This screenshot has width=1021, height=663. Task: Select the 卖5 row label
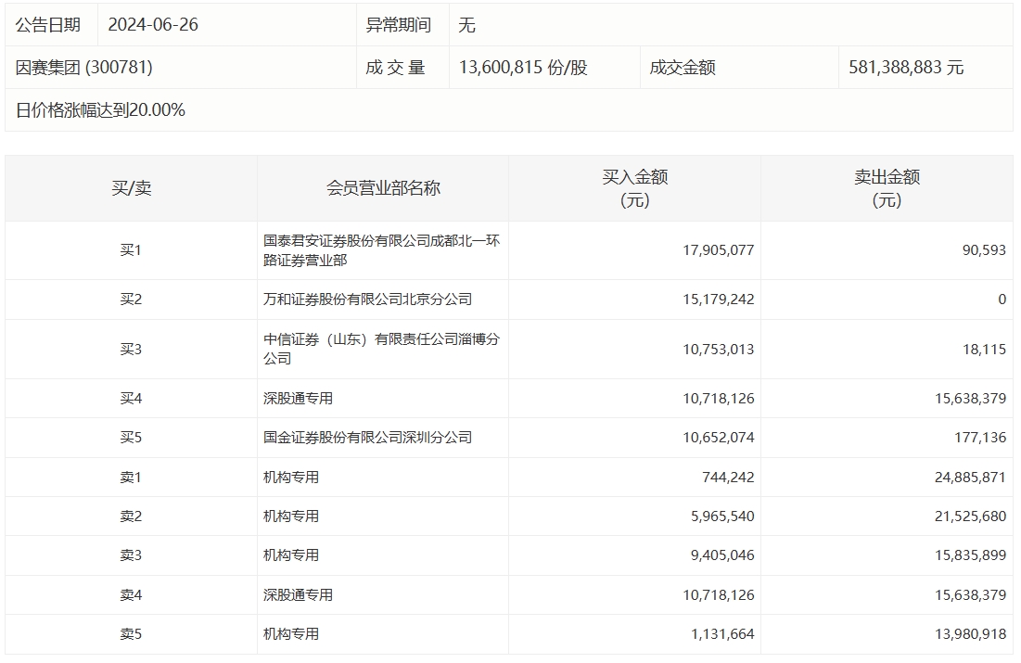(x=131, y=634)
